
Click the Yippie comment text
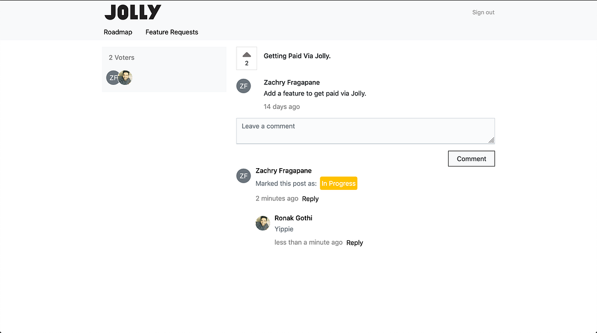tap(284, 229)
